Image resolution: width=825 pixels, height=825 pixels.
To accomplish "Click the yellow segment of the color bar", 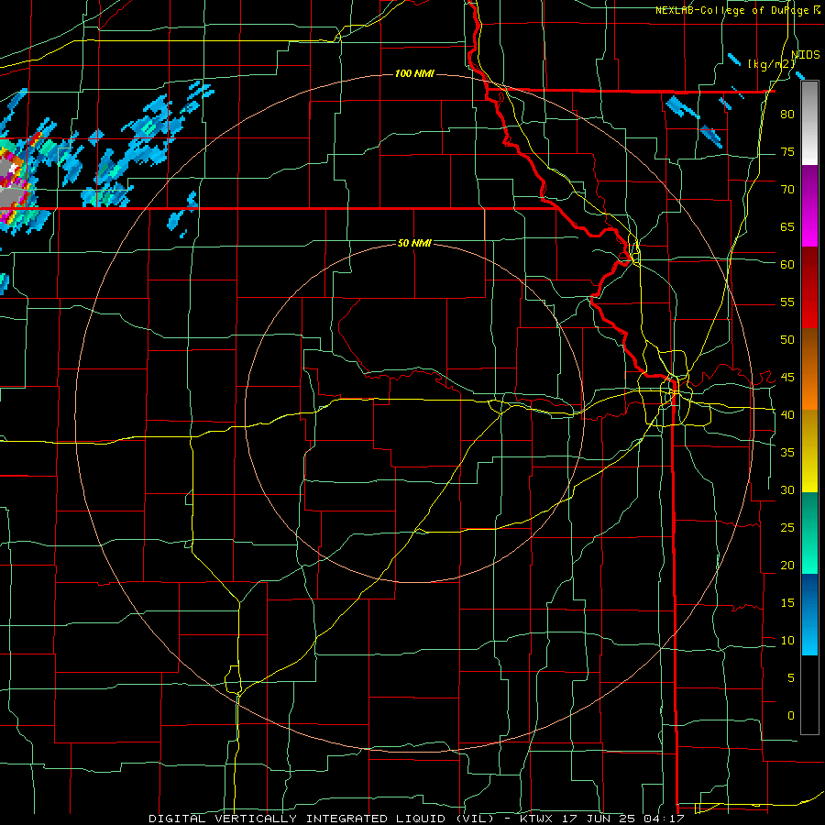I will pyautogui.click(x=809, y=451).
